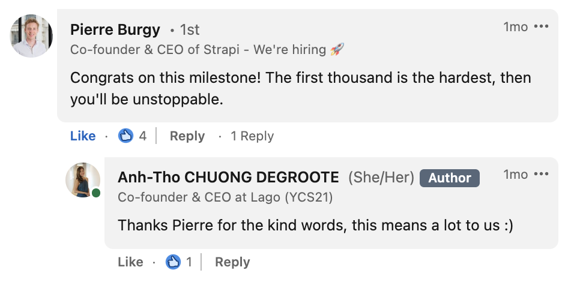574x282 pixels.
Task: Expand the '1 Reply' thread link
Action: pos(252,136)
